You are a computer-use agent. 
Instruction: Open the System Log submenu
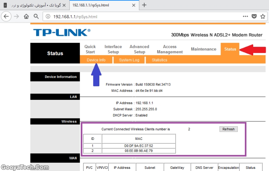(x=129, y=60)
